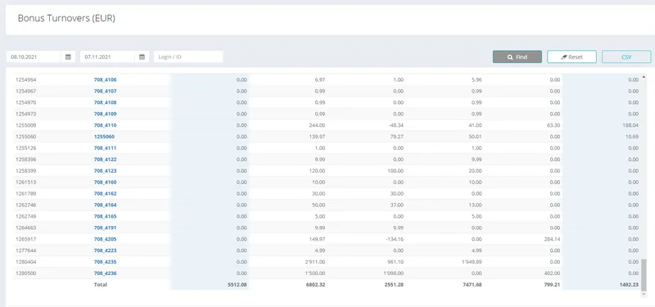
Task: Open account link 708_4191
Action: tap(106, 228)
